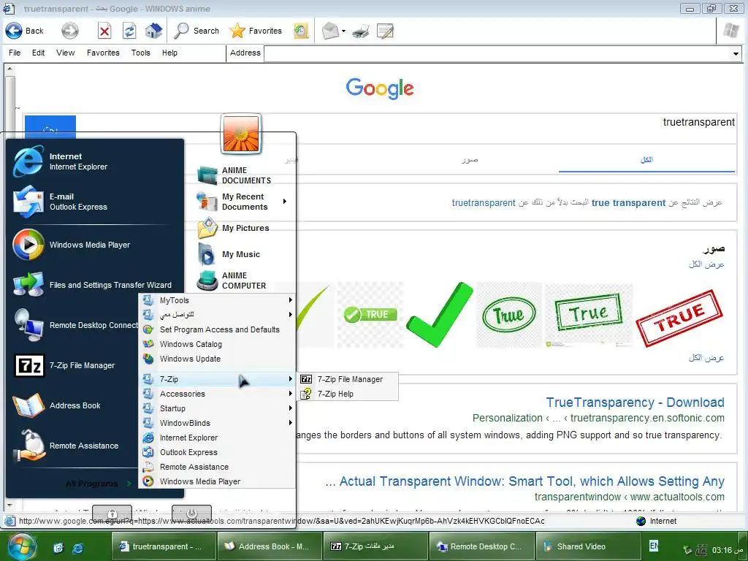Select Outlook Express in All Programs list
This screenshot has width=748, height=561.
click(217, 452)
